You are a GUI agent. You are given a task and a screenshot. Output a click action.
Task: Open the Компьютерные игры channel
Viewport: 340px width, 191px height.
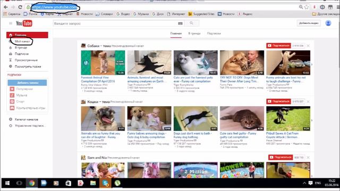point(31,108)
